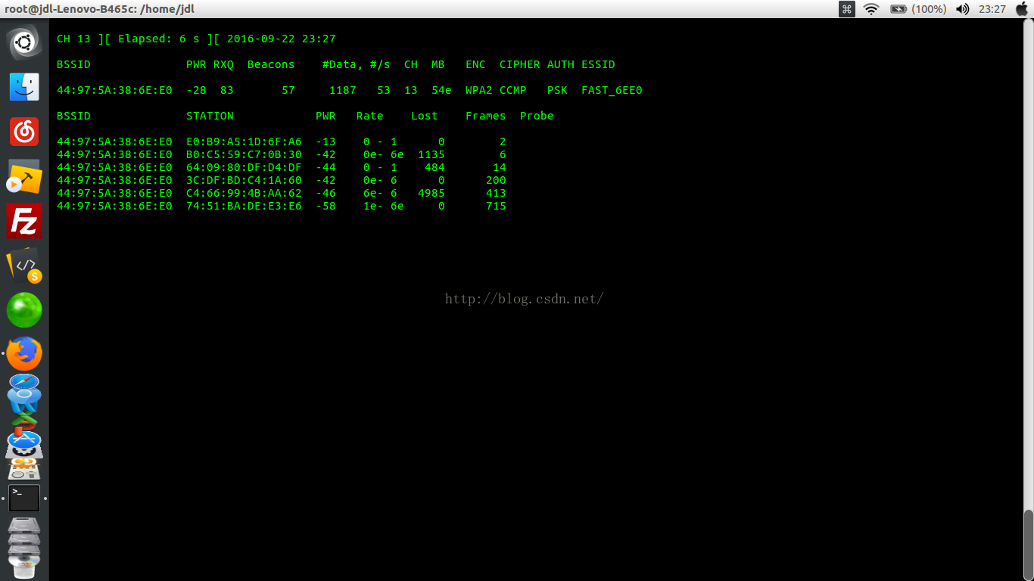1034x581 pixels.
Task: Click the WPA2 encryption value
Action: [479, 90]
